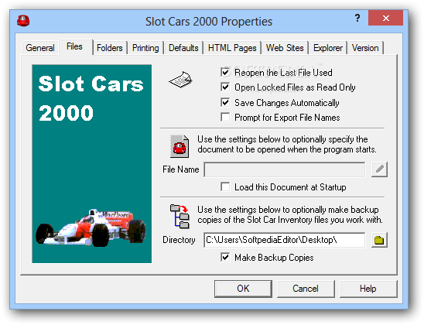Show the Version tab

(365, 48)
